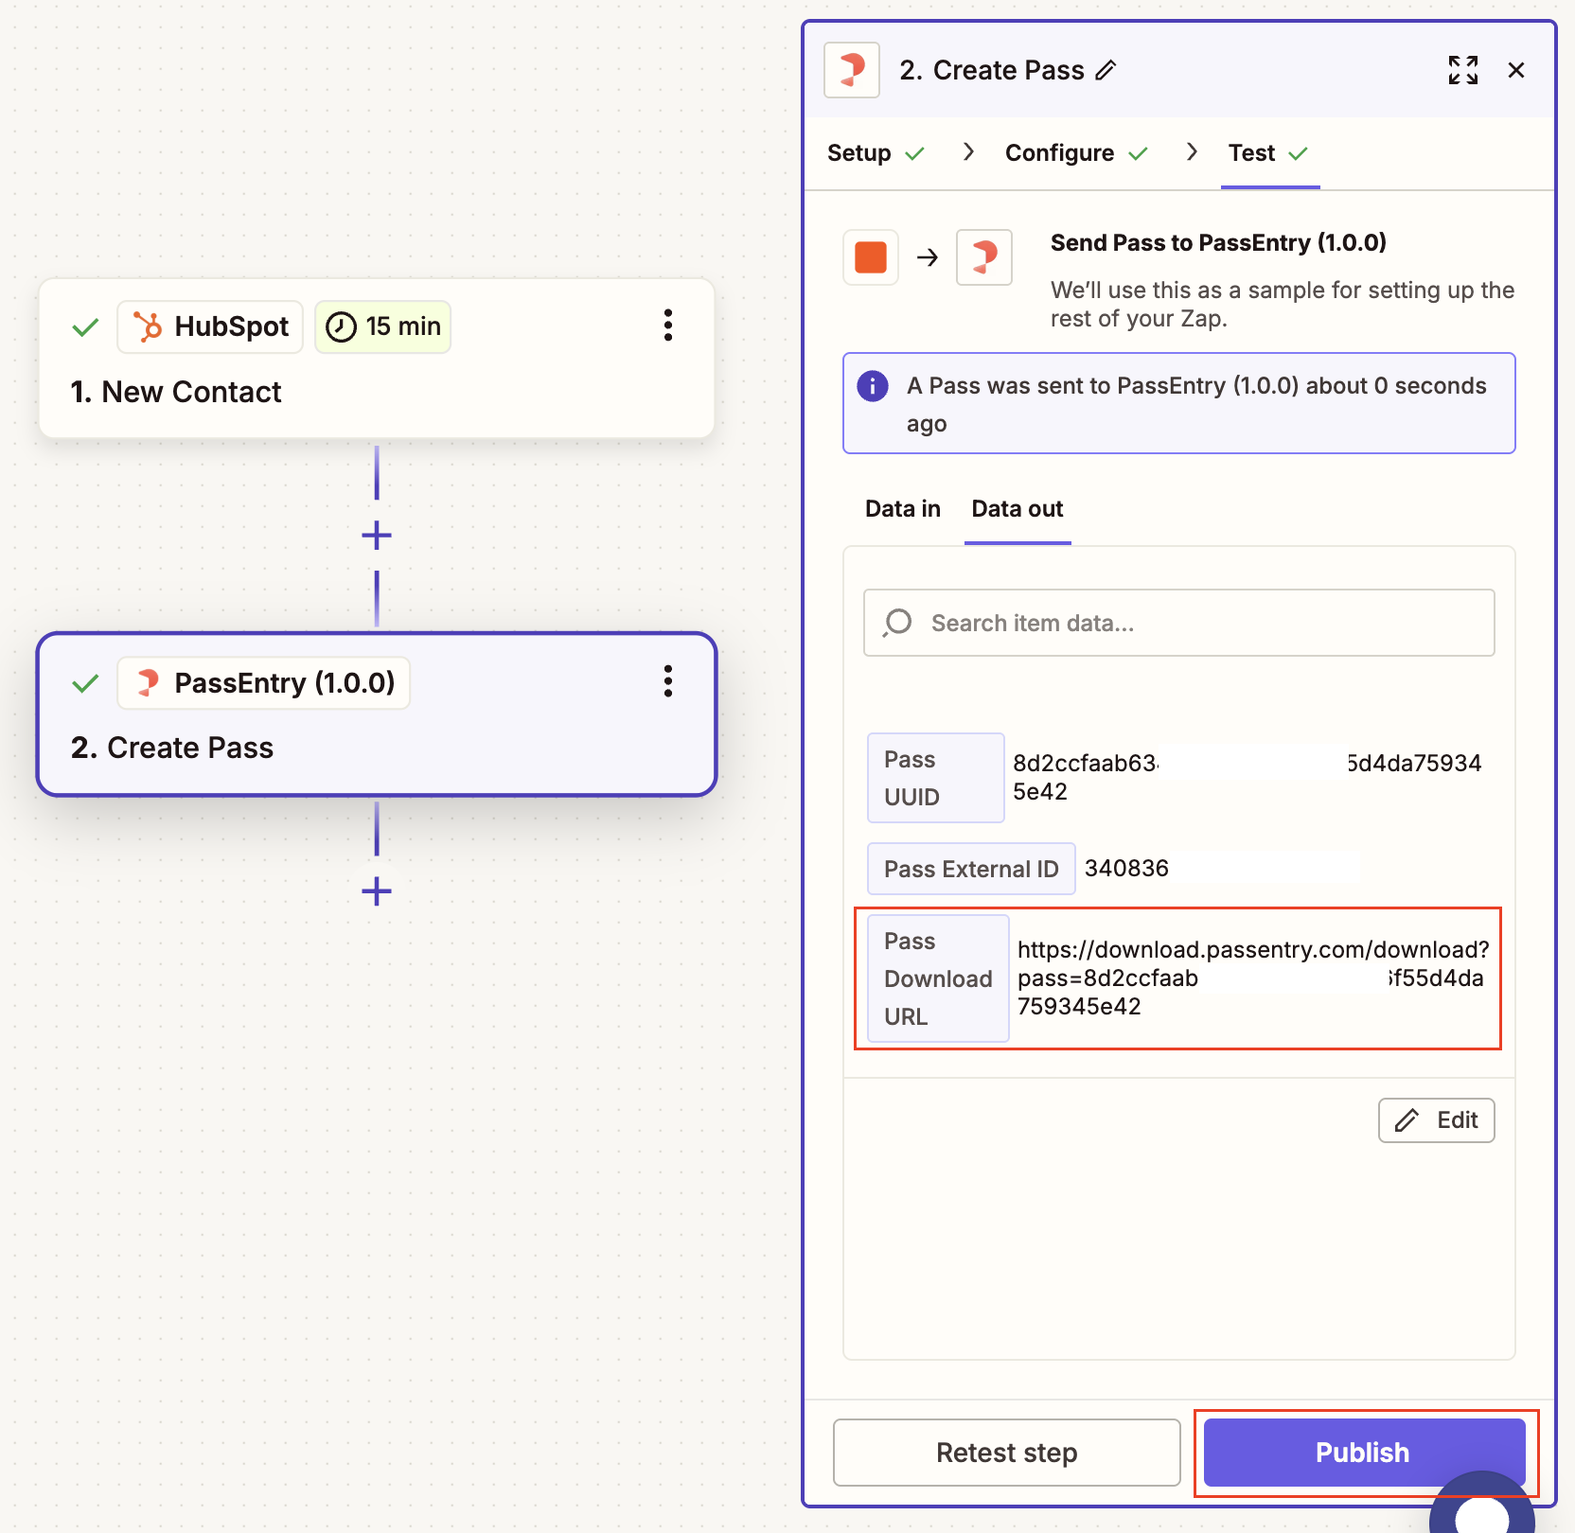Click the HubSpot app badge
This screenshot has height=1533, width=1575.
pyautogui.click(x=210, y=326)
